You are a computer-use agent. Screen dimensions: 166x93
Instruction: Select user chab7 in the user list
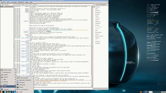click(x=97, y=16)
